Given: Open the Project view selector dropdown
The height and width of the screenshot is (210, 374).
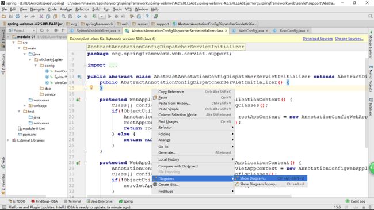Looking at the screenshot, I should (x=22, y=30).
